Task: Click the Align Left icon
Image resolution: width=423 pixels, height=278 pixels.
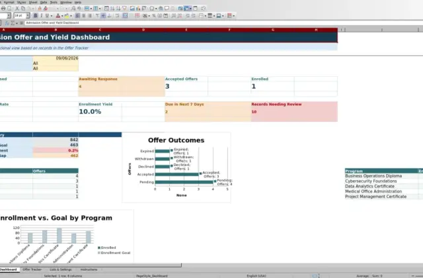Action: click(78, 16)
